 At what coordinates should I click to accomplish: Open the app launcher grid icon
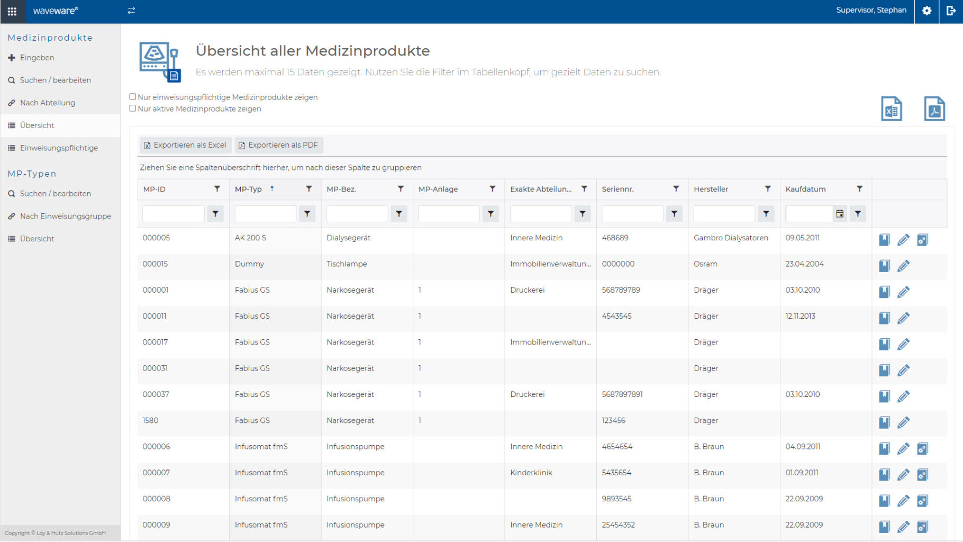click(12, 11)
